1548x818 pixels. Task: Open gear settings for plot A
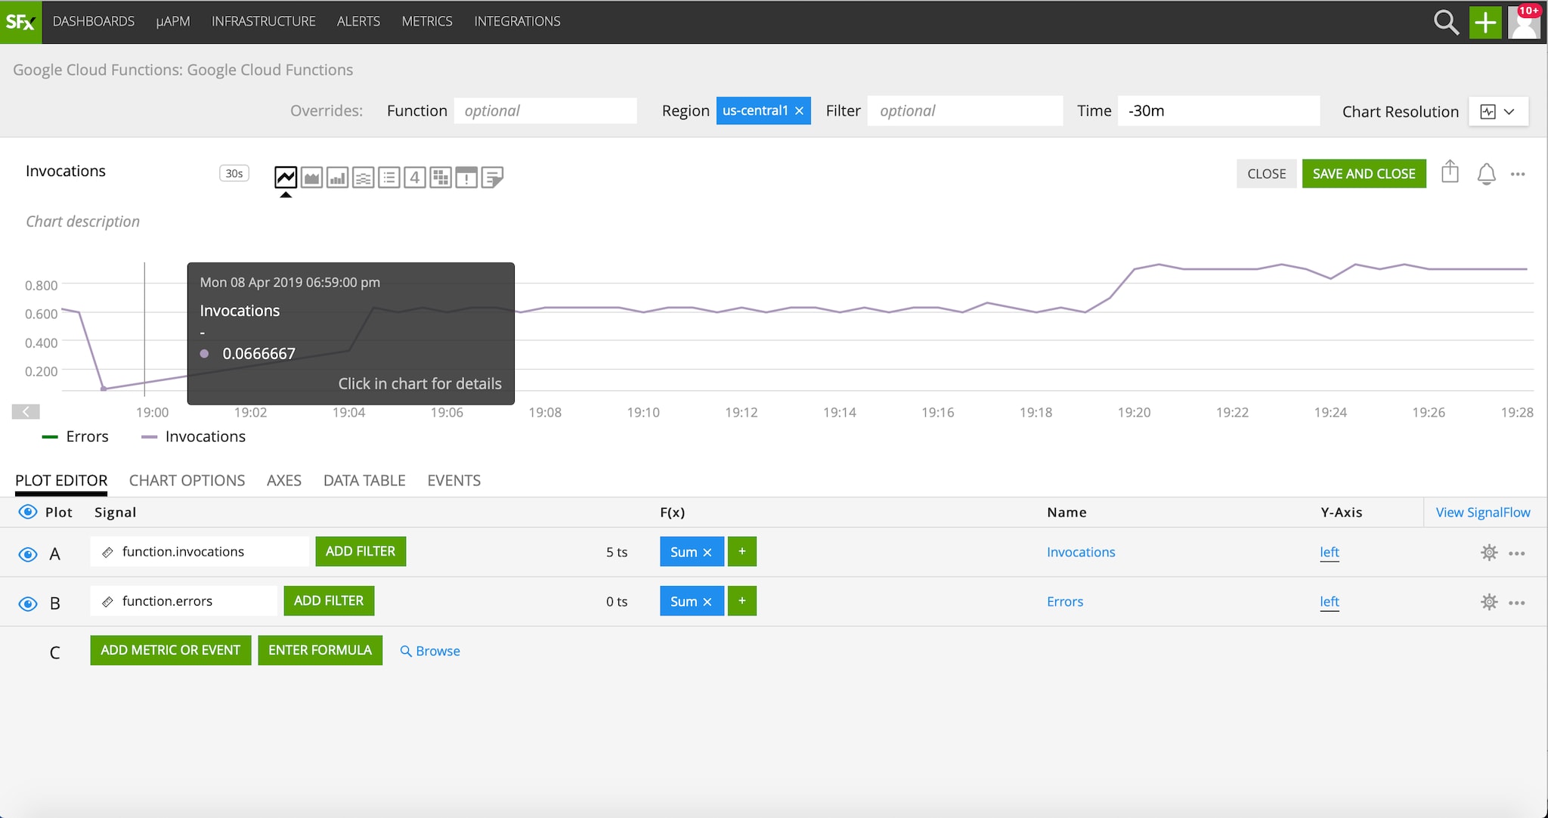point(1488,553)
